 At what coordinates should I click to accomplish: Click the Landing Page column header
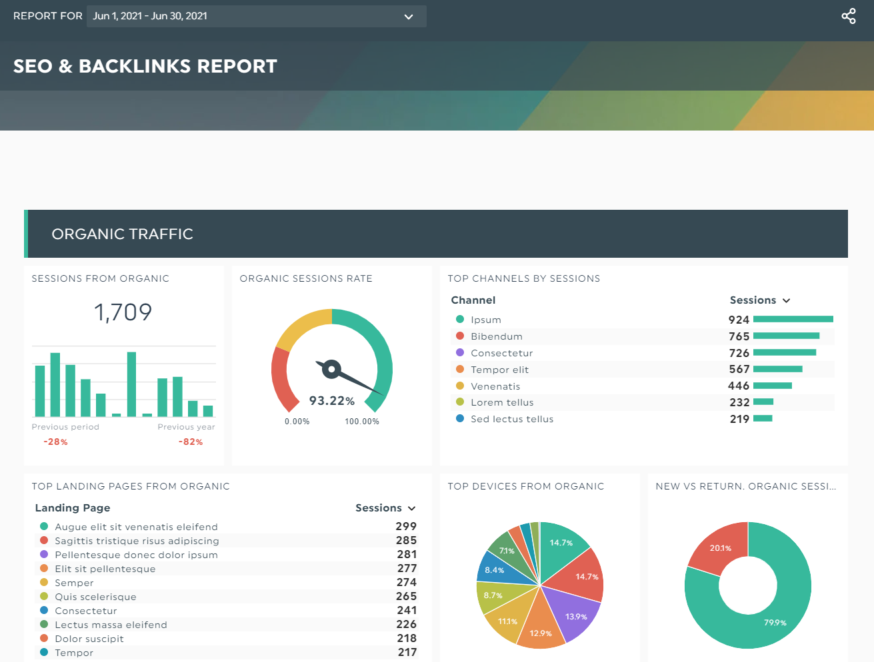tap(73, 508)
